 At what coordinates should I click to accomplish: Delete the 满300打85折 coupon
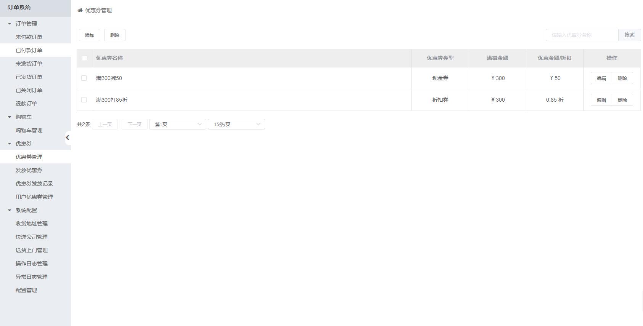[622, 100]
